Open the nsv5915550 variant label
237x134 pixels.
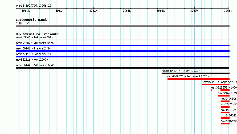pyautogui.click(x=228, y=121)
